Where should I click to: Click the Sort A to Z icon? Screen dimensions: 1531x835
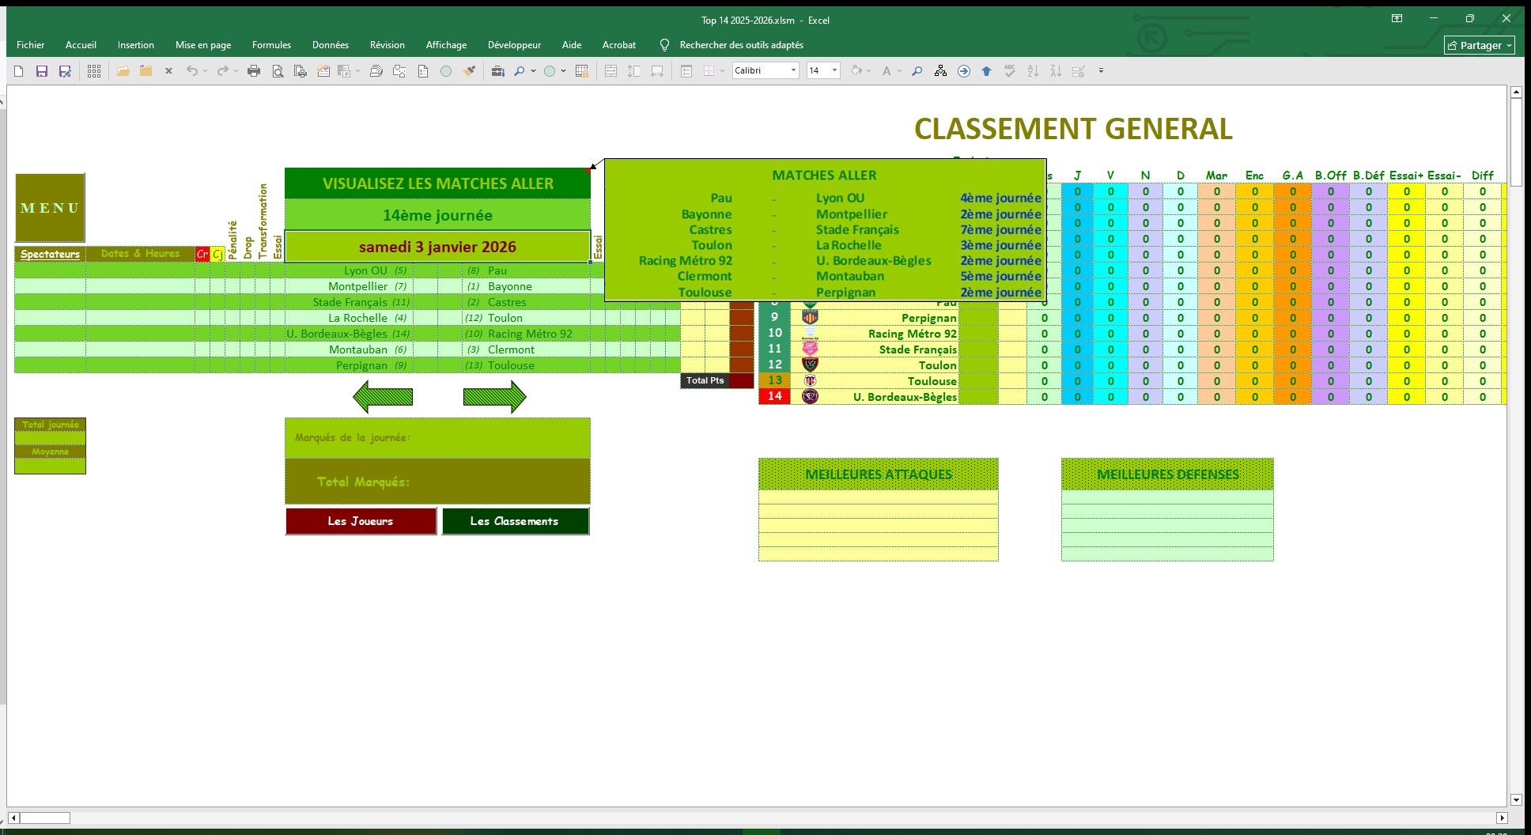click(x=1033, y=71)
